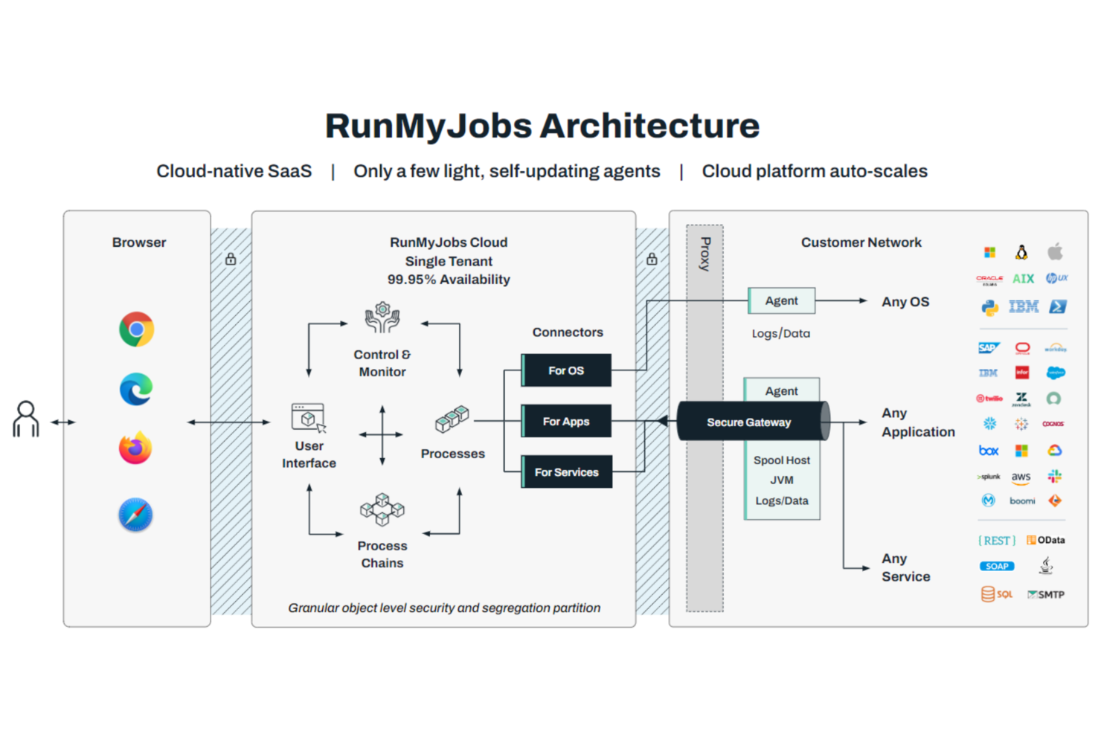Click the Cognos logo
This screenshot has width=1101, height=734.
tap(1053, 424)
